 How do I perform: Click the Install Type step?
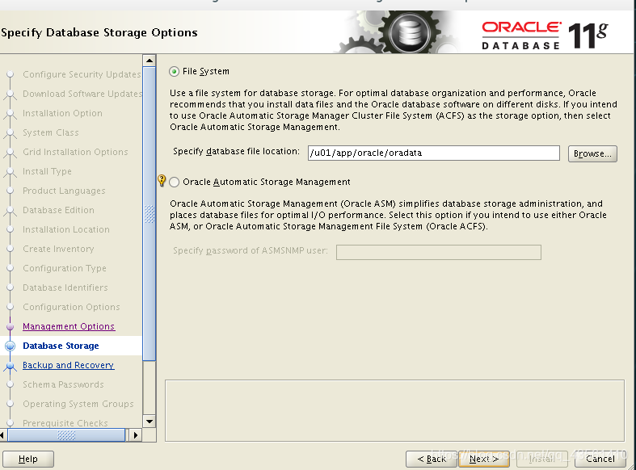click(x=47, y=171)
